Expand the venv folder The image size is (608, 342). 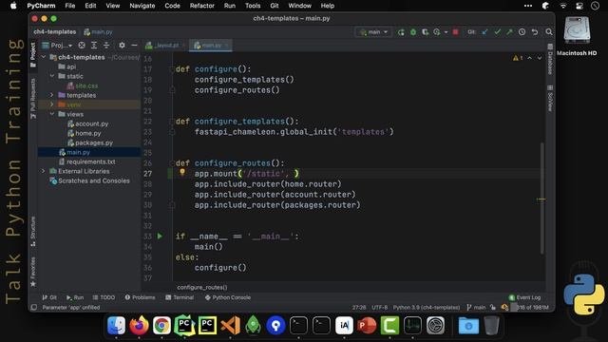click(x=52, y=104)
